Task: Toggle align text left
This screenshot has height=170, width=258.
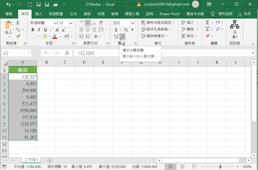Action: [x=81, y=30]
